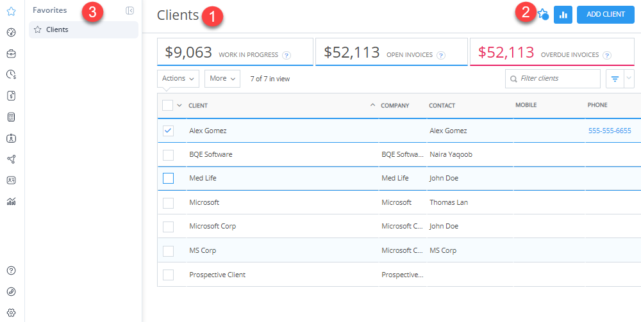Show help for Work In Progress

point(287,55)
